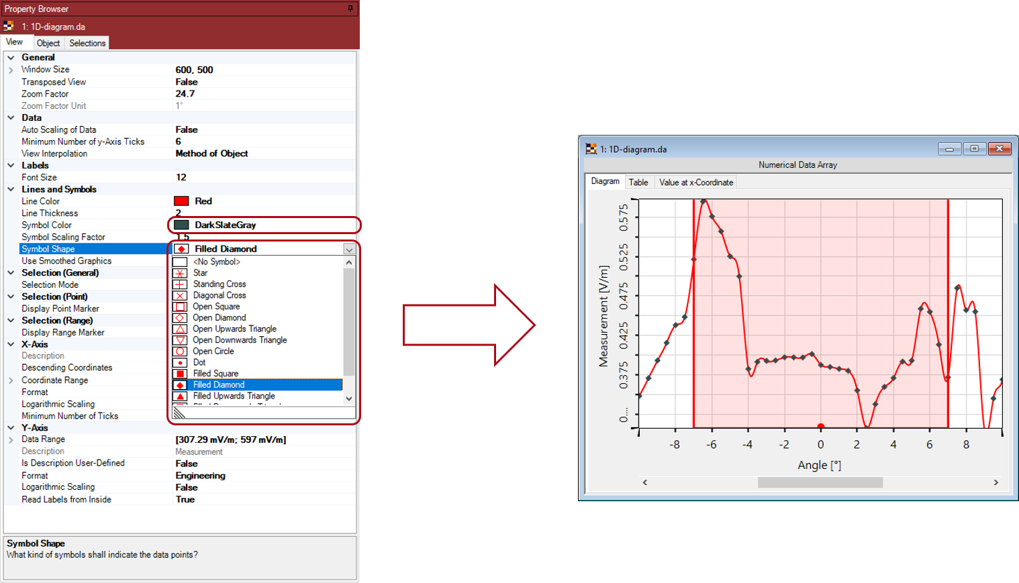
Task: Open the Table tab
Action: pos(638,182)
